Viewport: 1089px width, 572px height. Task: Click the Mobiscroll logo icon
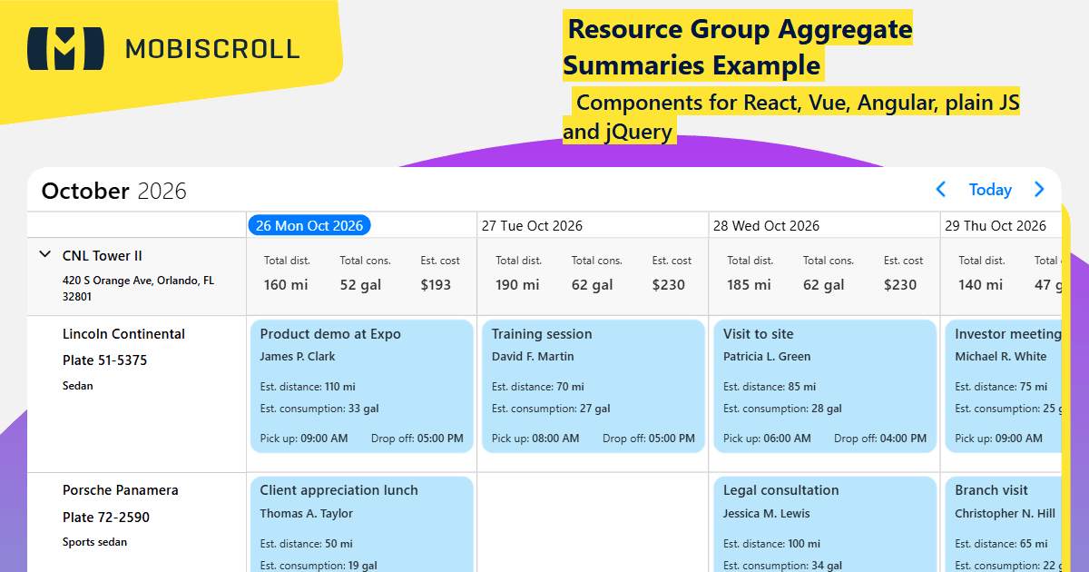point(66,48)
